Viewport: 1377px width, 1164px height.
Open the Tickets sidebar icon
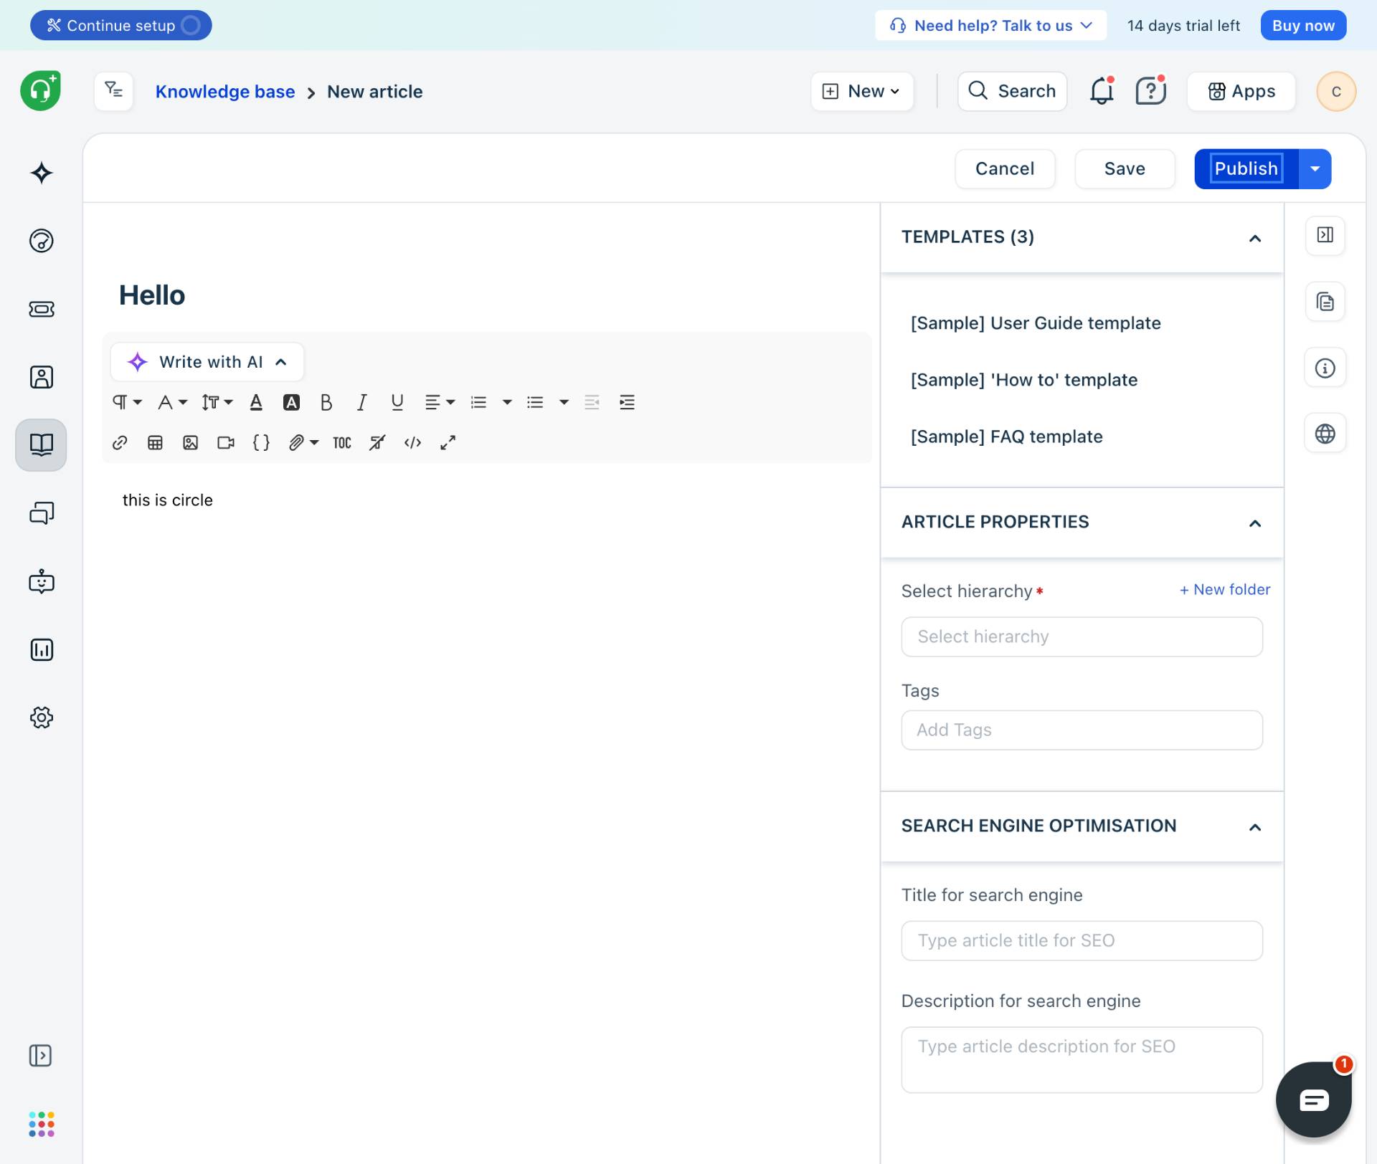pos(42,309)
